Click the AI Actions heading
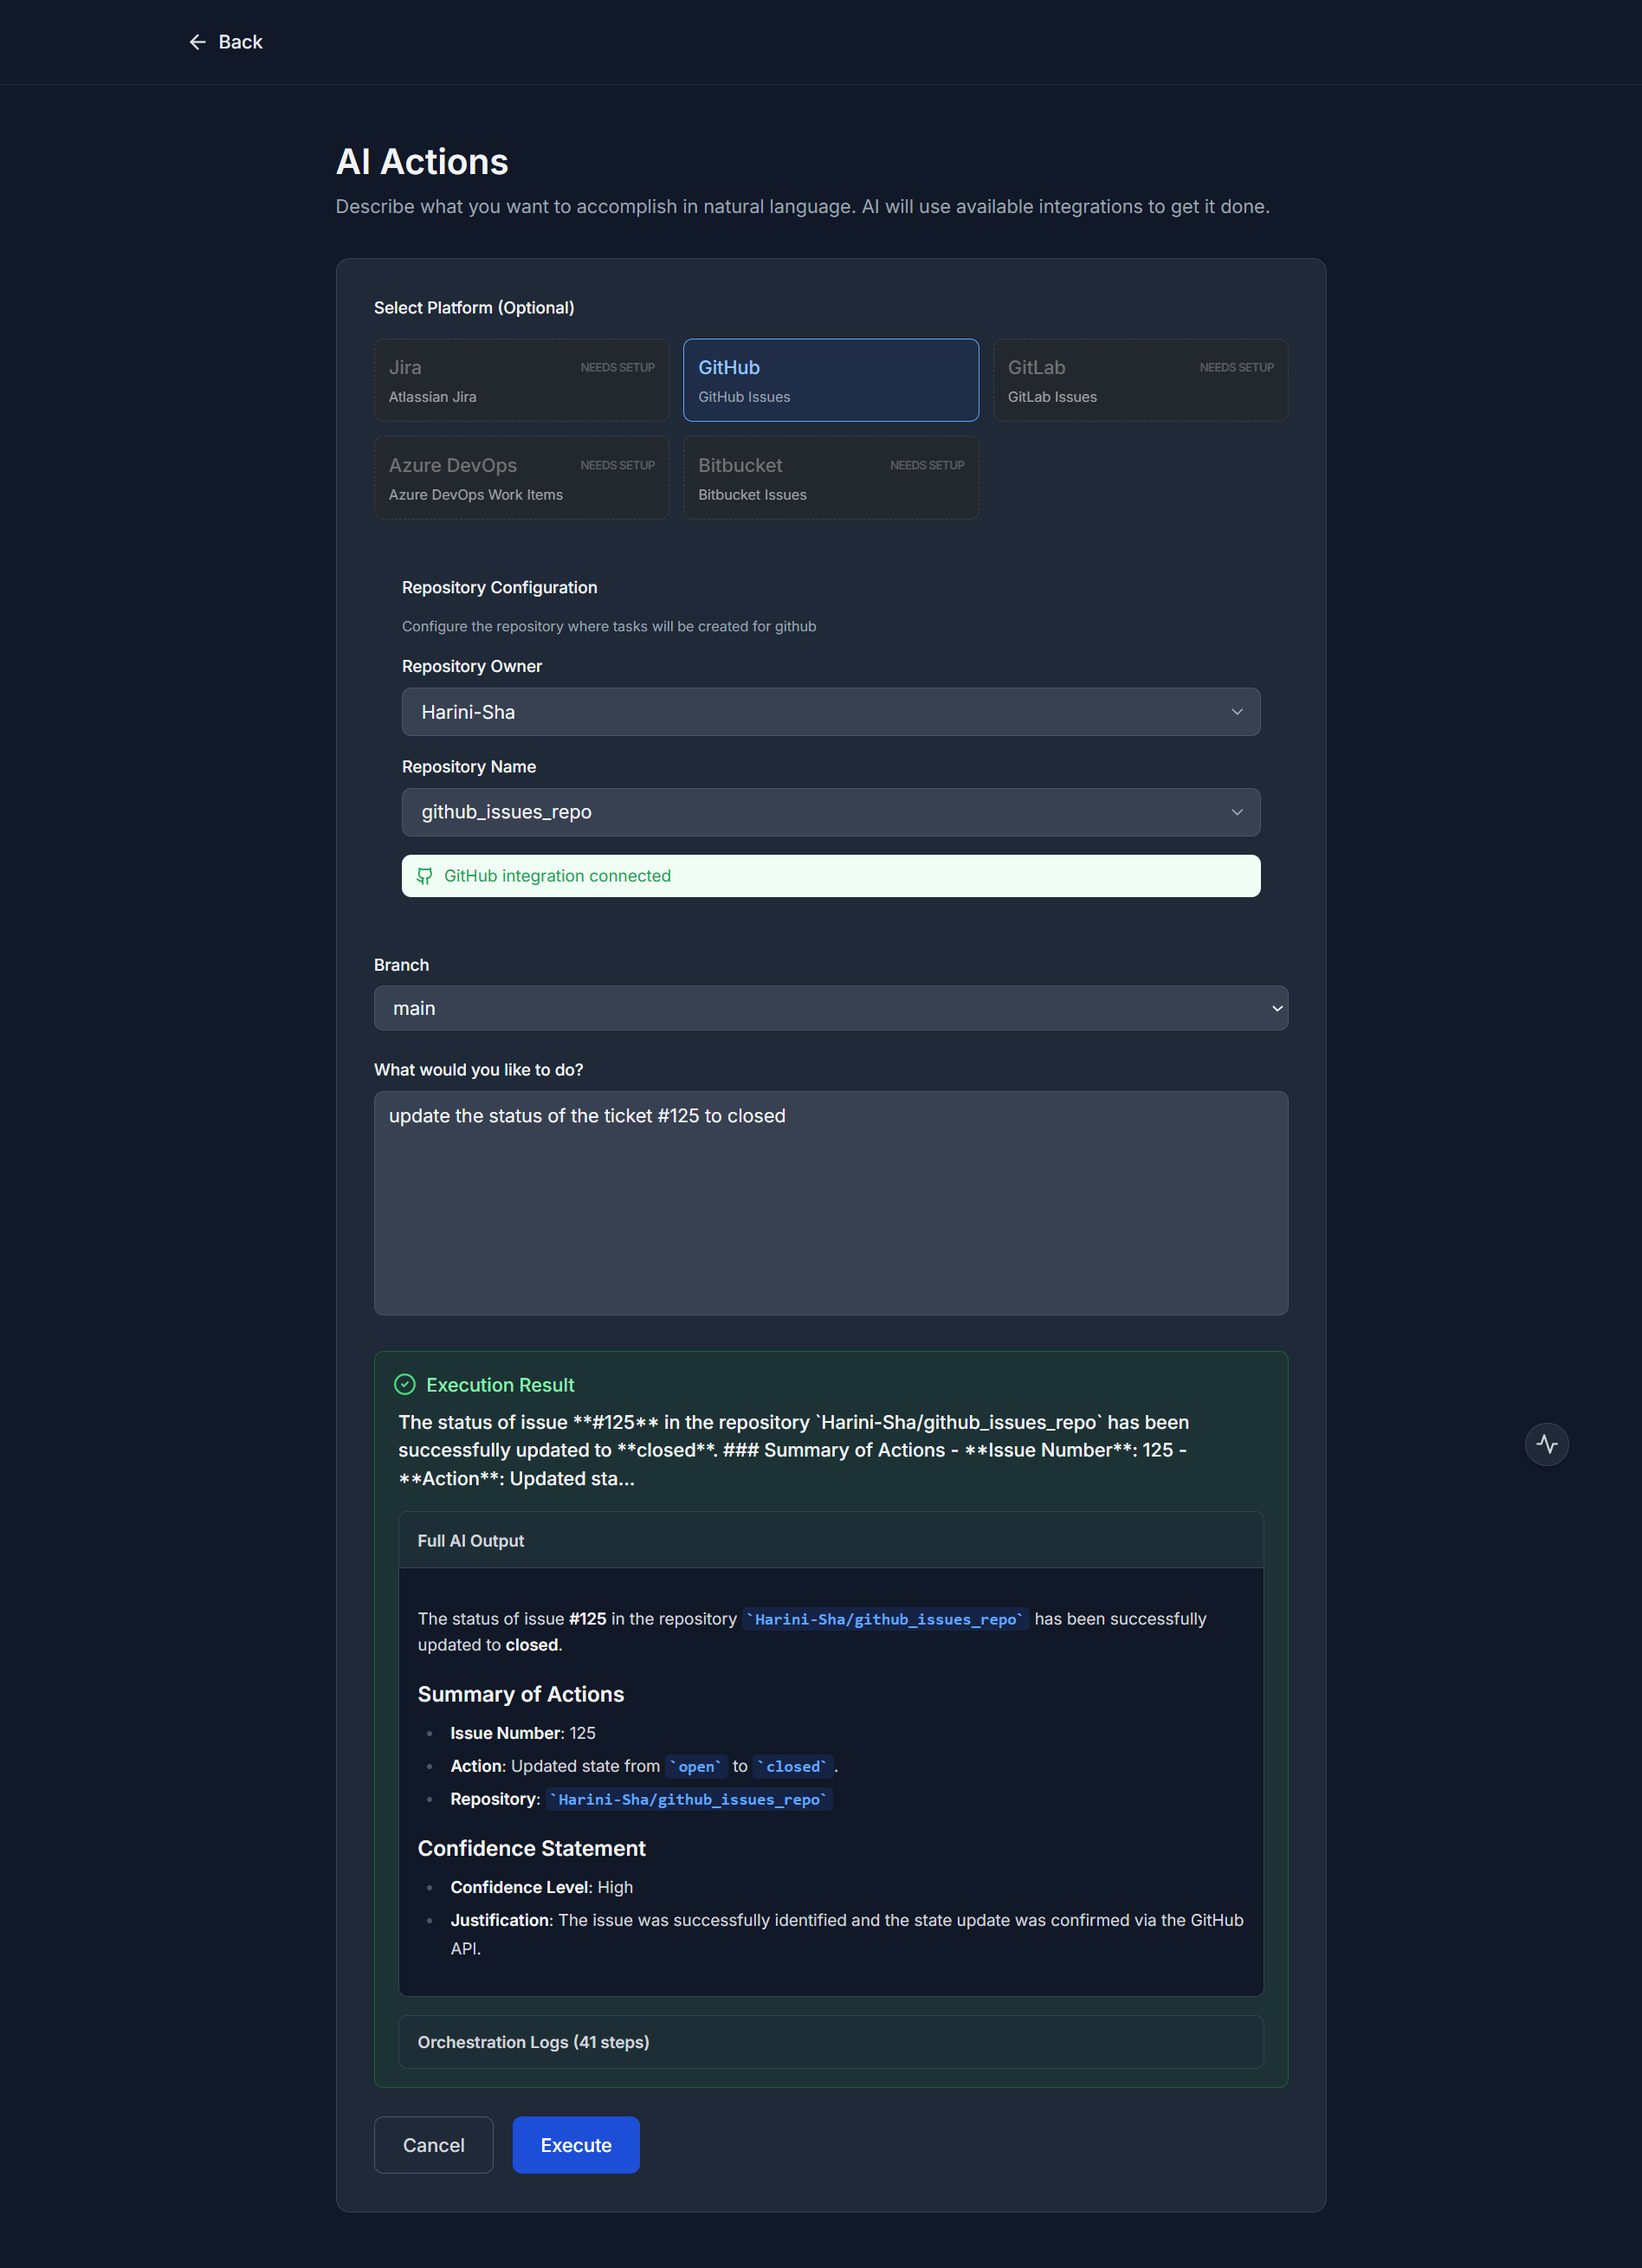The width and height of the screenshot is (1642, 2268). pyautogui.click(x=422, y=162)
